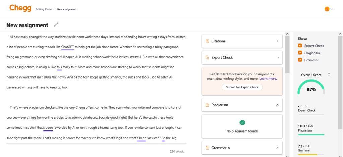Click the underlined word 'So'
Screen dimensions: 343x157
(163, 138)
